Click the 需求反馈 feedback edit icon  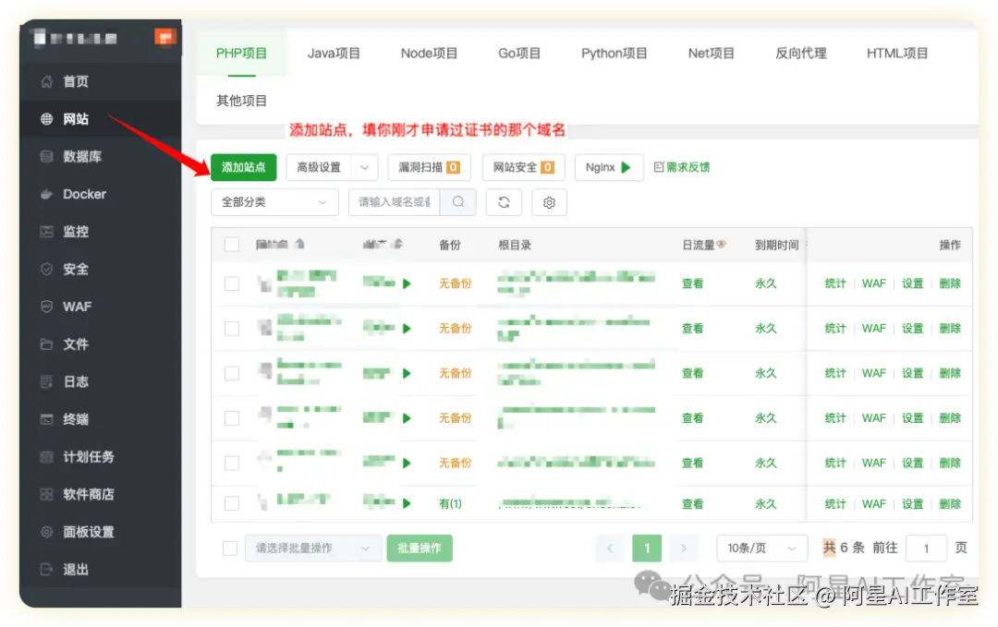[659, 166]
